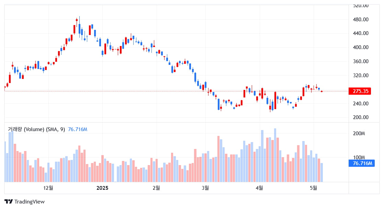
Task: Open the 거래량 (Volume) indicator legend
Action: (36, 129)
